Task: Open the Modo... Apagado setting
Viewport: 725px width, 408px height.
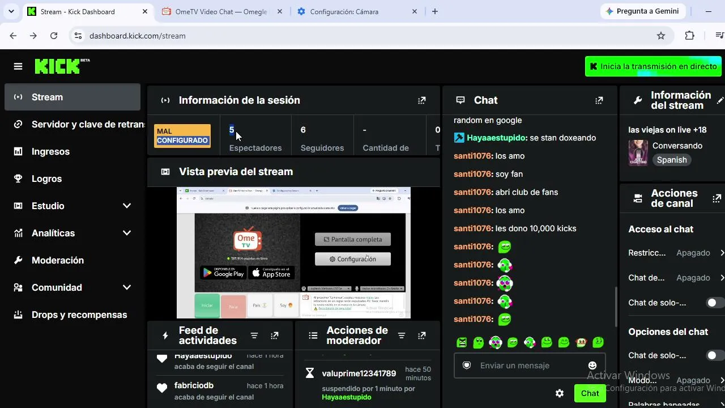Action: tap(676, 380)
